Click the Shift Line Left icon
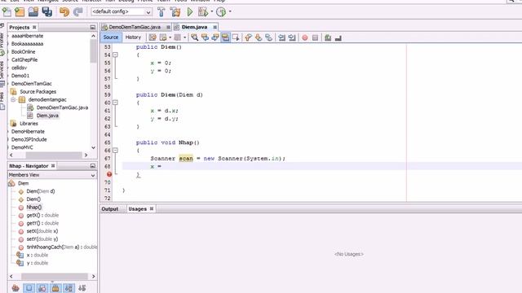This screenshot has width=522, height=293. (x=281, y=37)
